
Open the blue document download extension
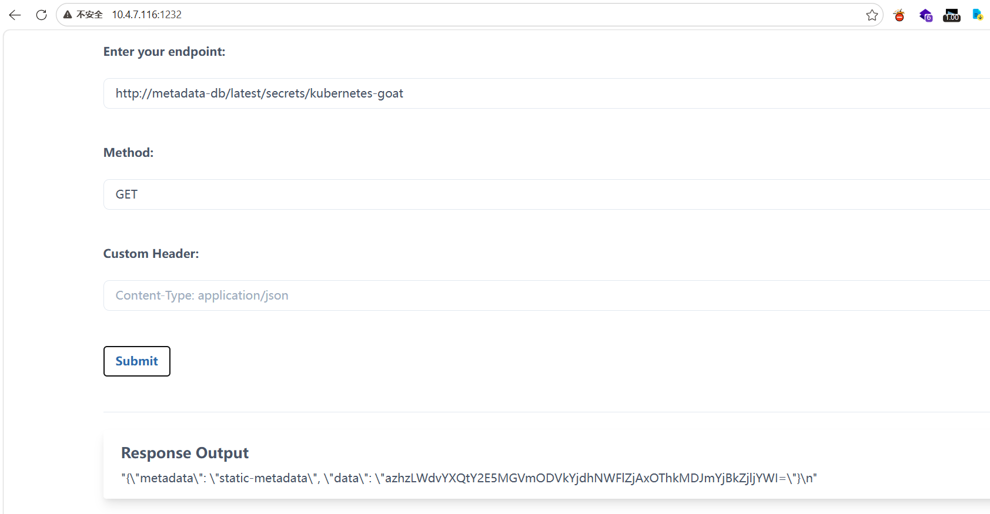pos(978,15)
